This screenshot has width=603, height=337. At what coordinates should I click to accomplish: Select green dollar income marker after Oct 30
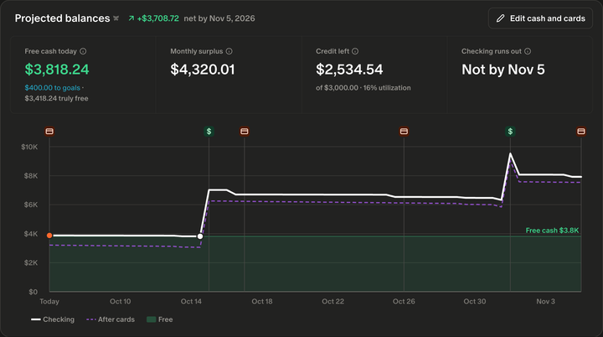point(510,132)
